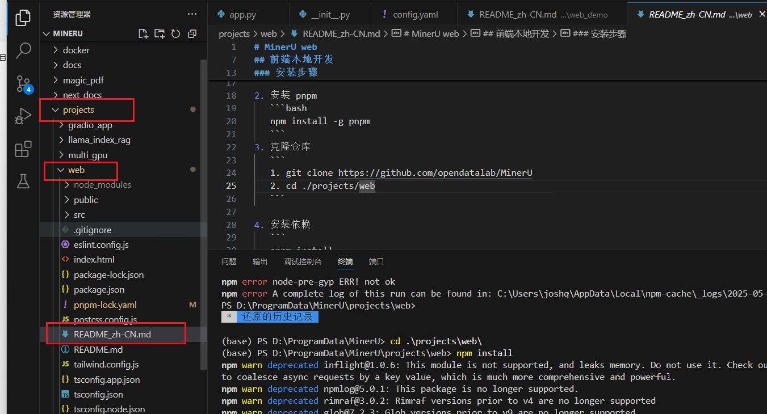Switch to README_zh-CN.md web_demo tab
767x414 pixels.
coord(542,15)
